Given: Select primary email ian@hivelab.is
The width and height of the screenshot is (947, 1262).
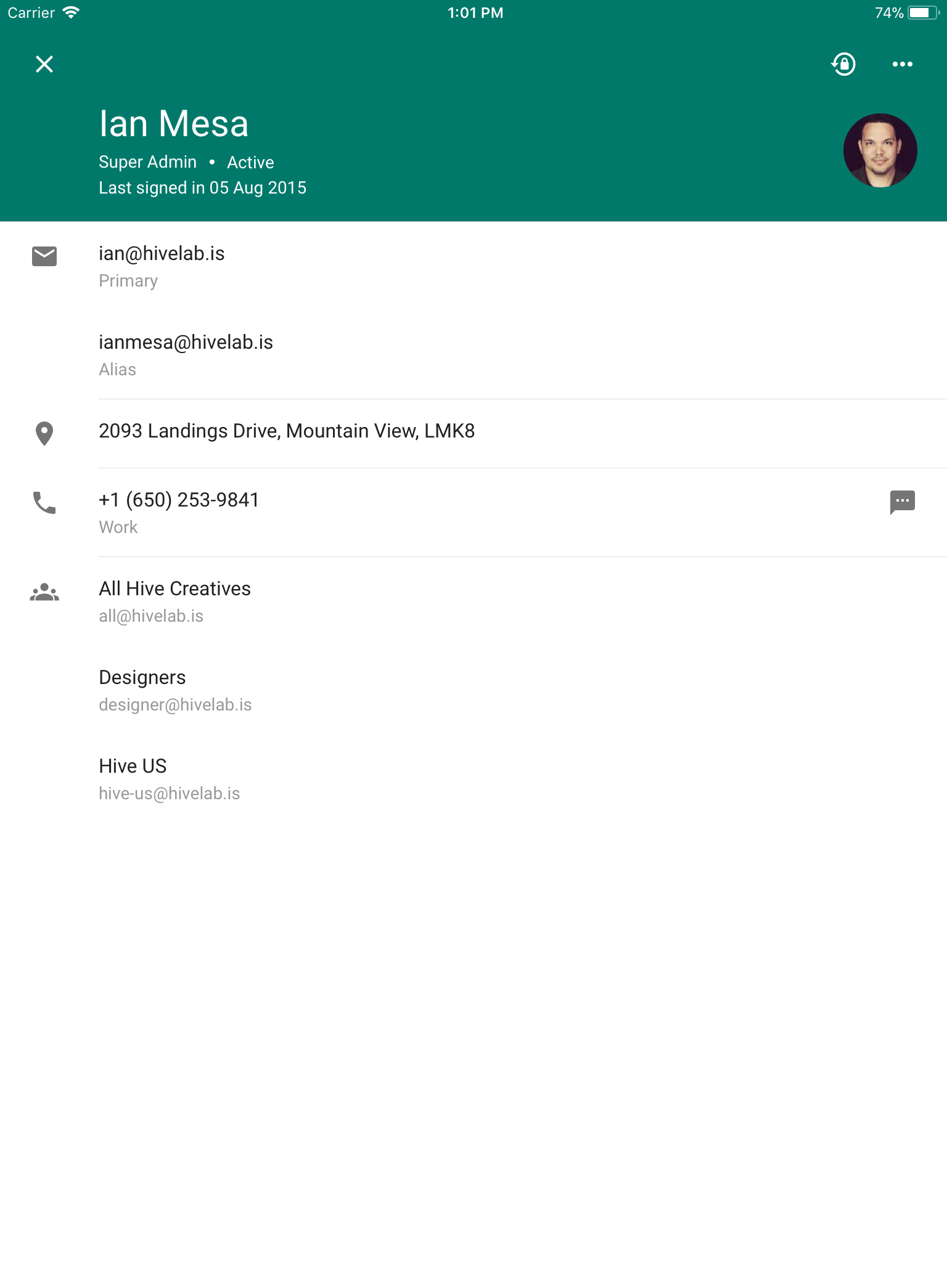Looking at the screenshot, I should [x=162, y=253].
